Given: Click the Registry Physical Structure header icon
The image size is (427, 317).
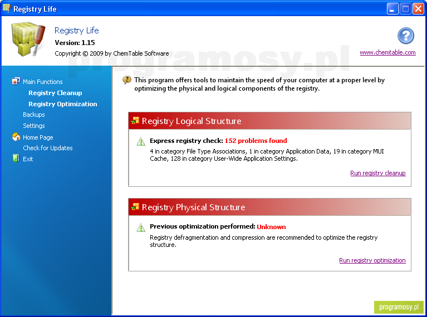Looking at the screenshot, I should pos(135,207).
